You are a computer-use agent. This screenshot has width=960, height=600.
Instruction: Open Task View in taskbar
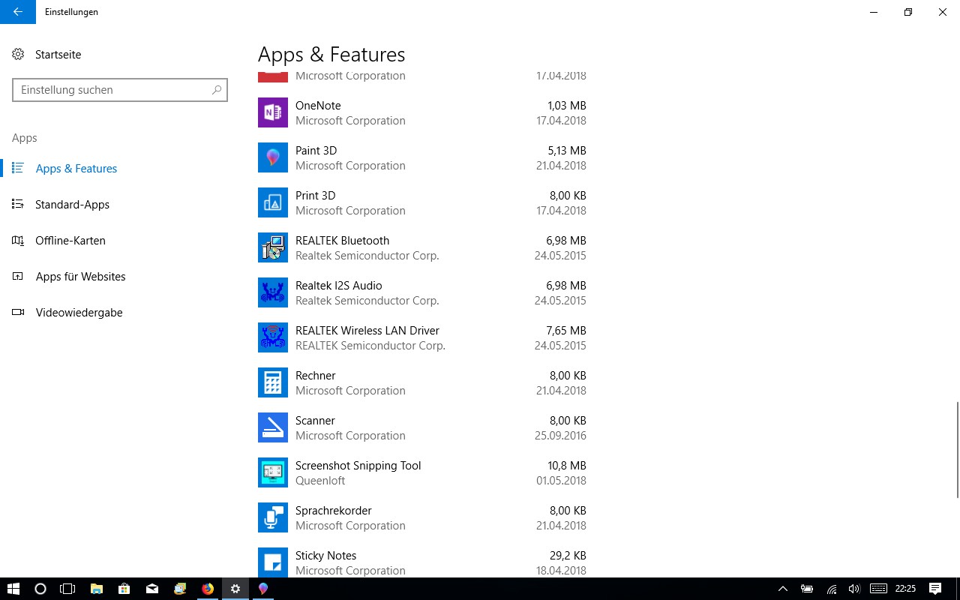click(67, 589)
